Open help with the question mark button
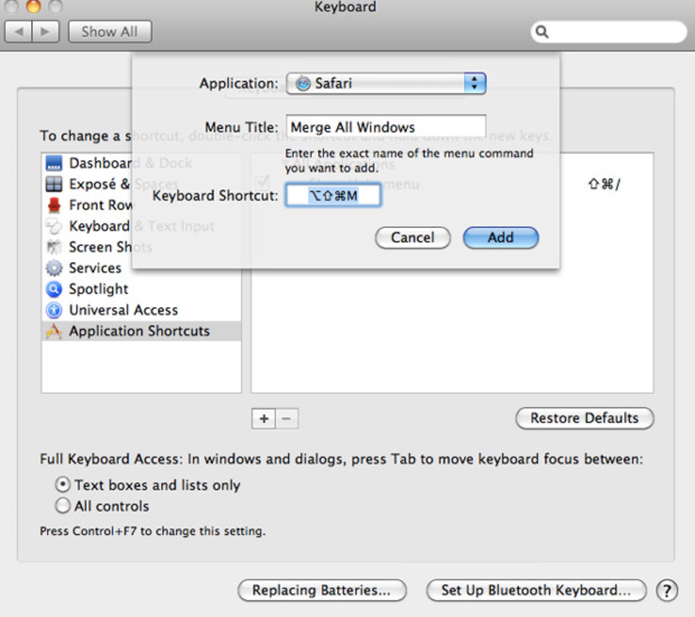 point(667,590)
